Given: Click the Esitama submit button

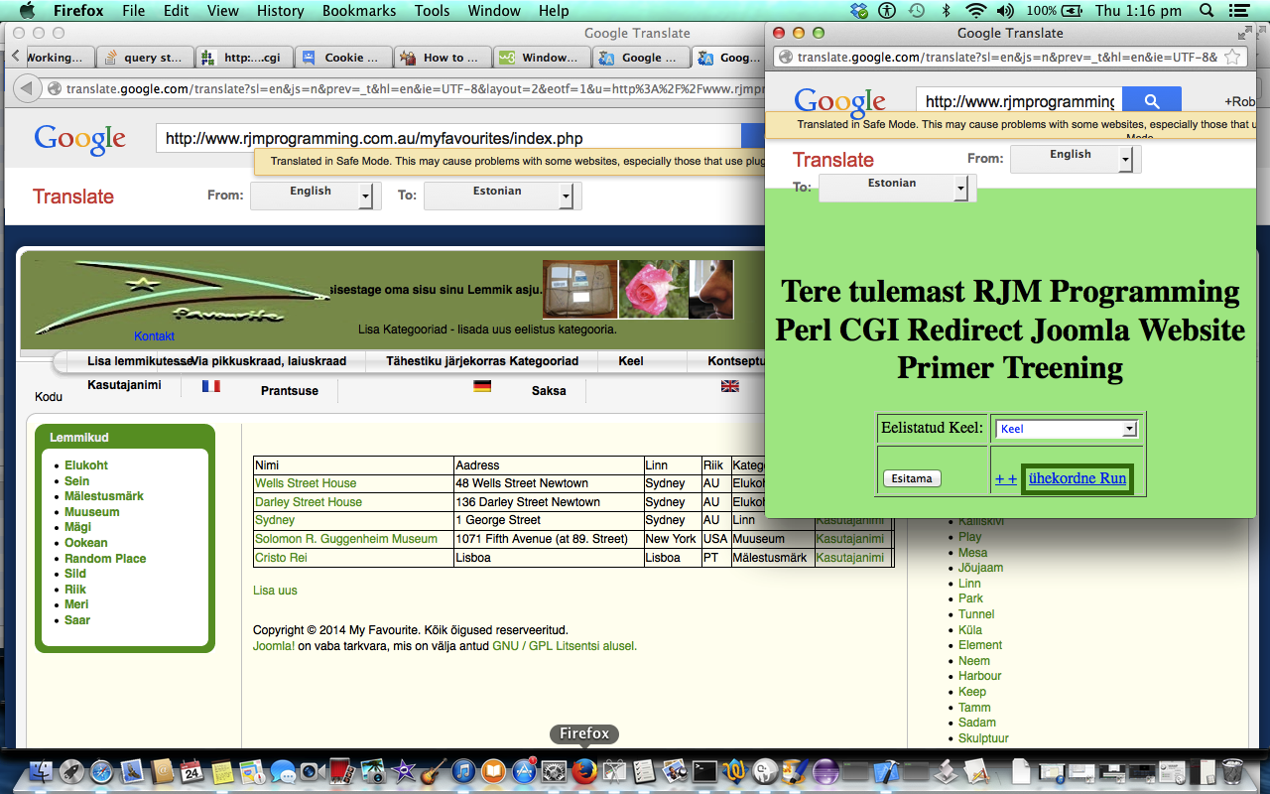Looking at the screenshot, I should 912,478.
